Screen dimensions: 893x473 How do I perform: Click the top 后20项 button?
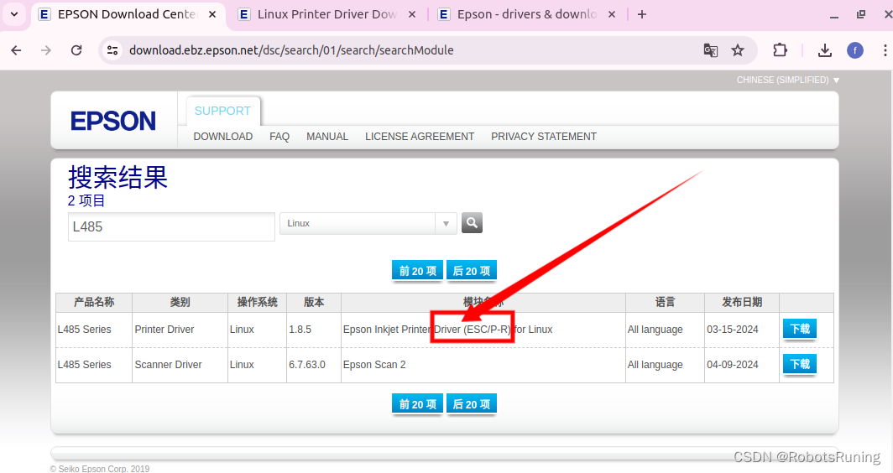pyautogui.click(x=472, y=270)
